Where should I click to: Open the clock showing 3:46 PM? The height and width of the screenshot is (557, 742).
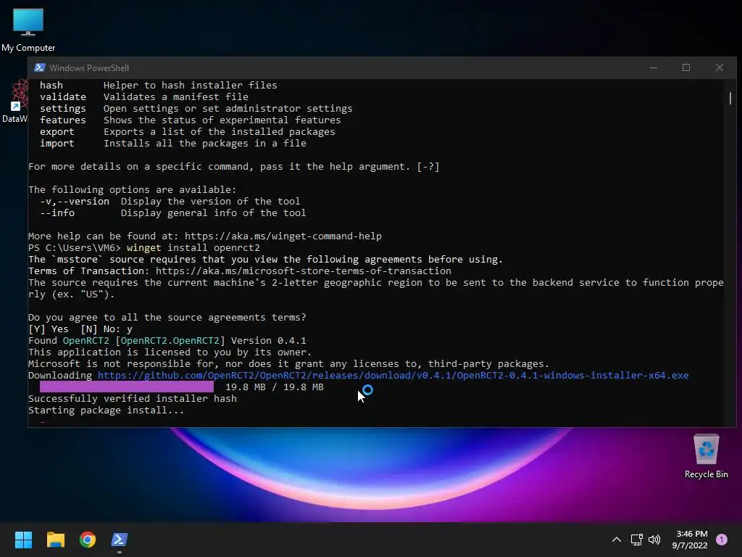point(690,540)
